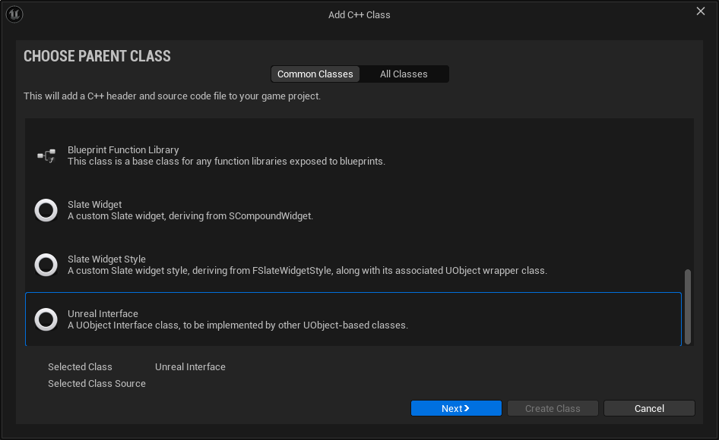Click the function libraries description text
This screenshot has height=440, width=719.
click(226, 161)
